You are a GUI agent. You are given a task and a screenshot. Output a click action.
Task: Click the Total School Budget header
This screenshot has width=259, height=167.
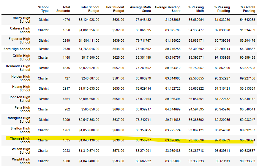click(90, 9)
